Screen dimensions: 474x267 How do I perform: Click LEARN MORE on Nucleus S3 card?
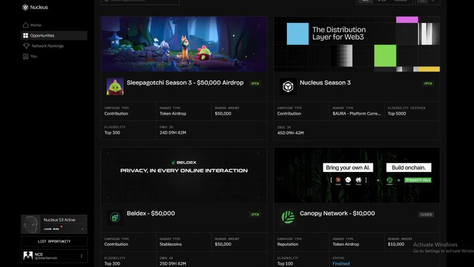tap(51, 229)
